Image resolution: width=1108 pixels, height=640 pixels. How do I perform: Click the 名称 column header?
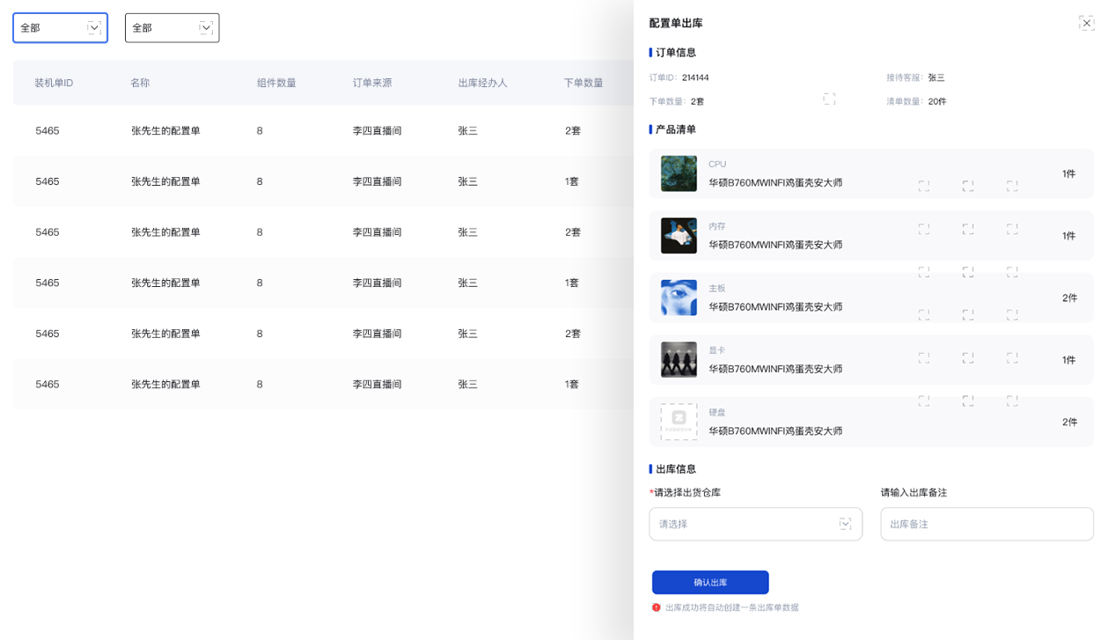tap(140, 83)
